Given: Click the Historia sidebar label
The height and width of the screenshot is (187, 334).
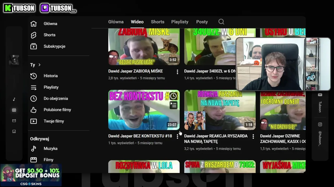Looking at the screenshot, I should (x=51, y=76).
